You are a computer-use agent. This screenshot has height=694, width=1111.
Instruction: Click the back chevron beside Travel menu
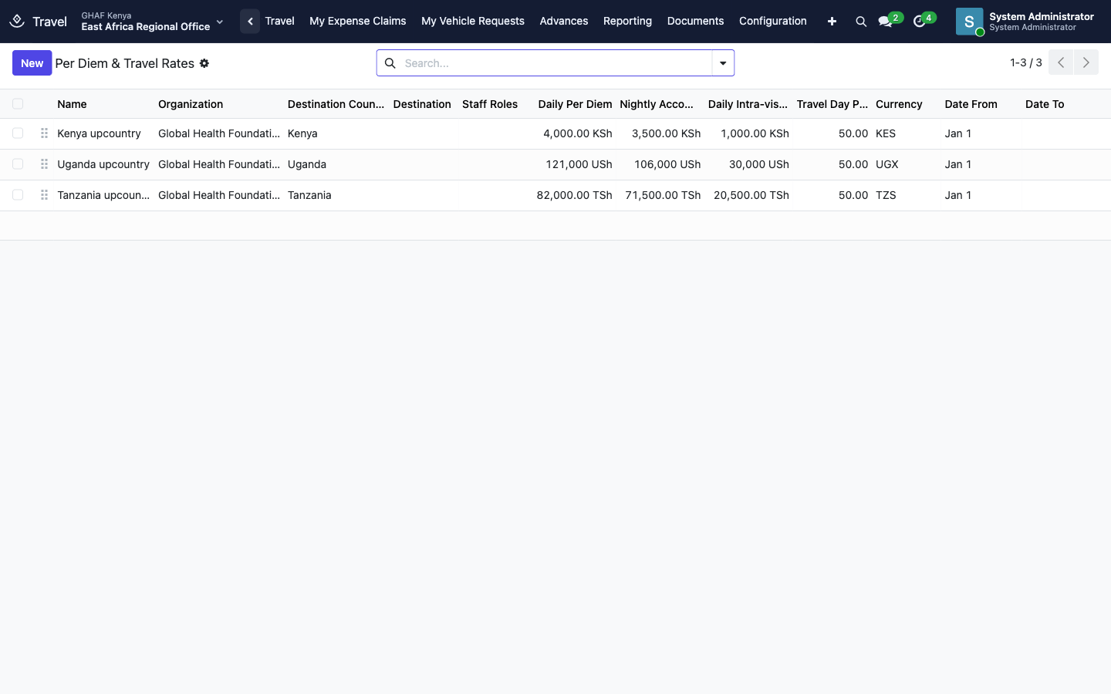tap(250, 22)
